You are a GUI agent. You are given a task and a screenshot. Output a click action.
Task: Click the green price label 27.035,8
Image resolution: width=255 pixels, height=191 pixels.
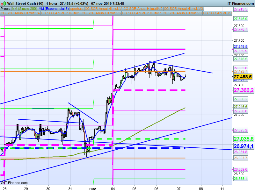coord(244,139)
